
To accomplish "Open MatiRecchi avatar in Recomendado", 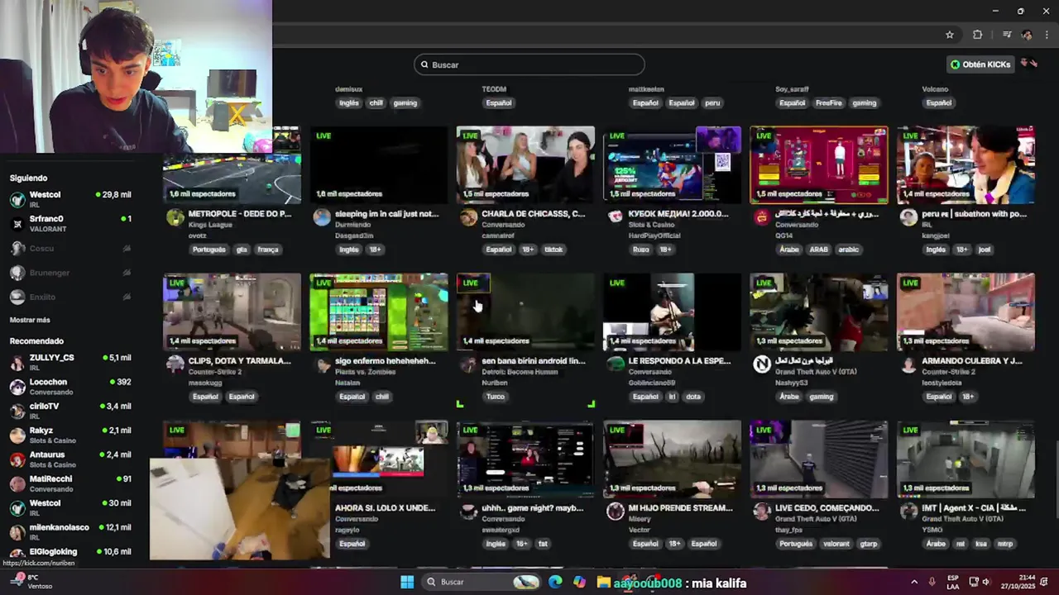I will click(17, 483).
